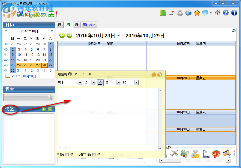Switch to the 日 day tab
This screenshot has width=241, height=168.
click(60, 25)
